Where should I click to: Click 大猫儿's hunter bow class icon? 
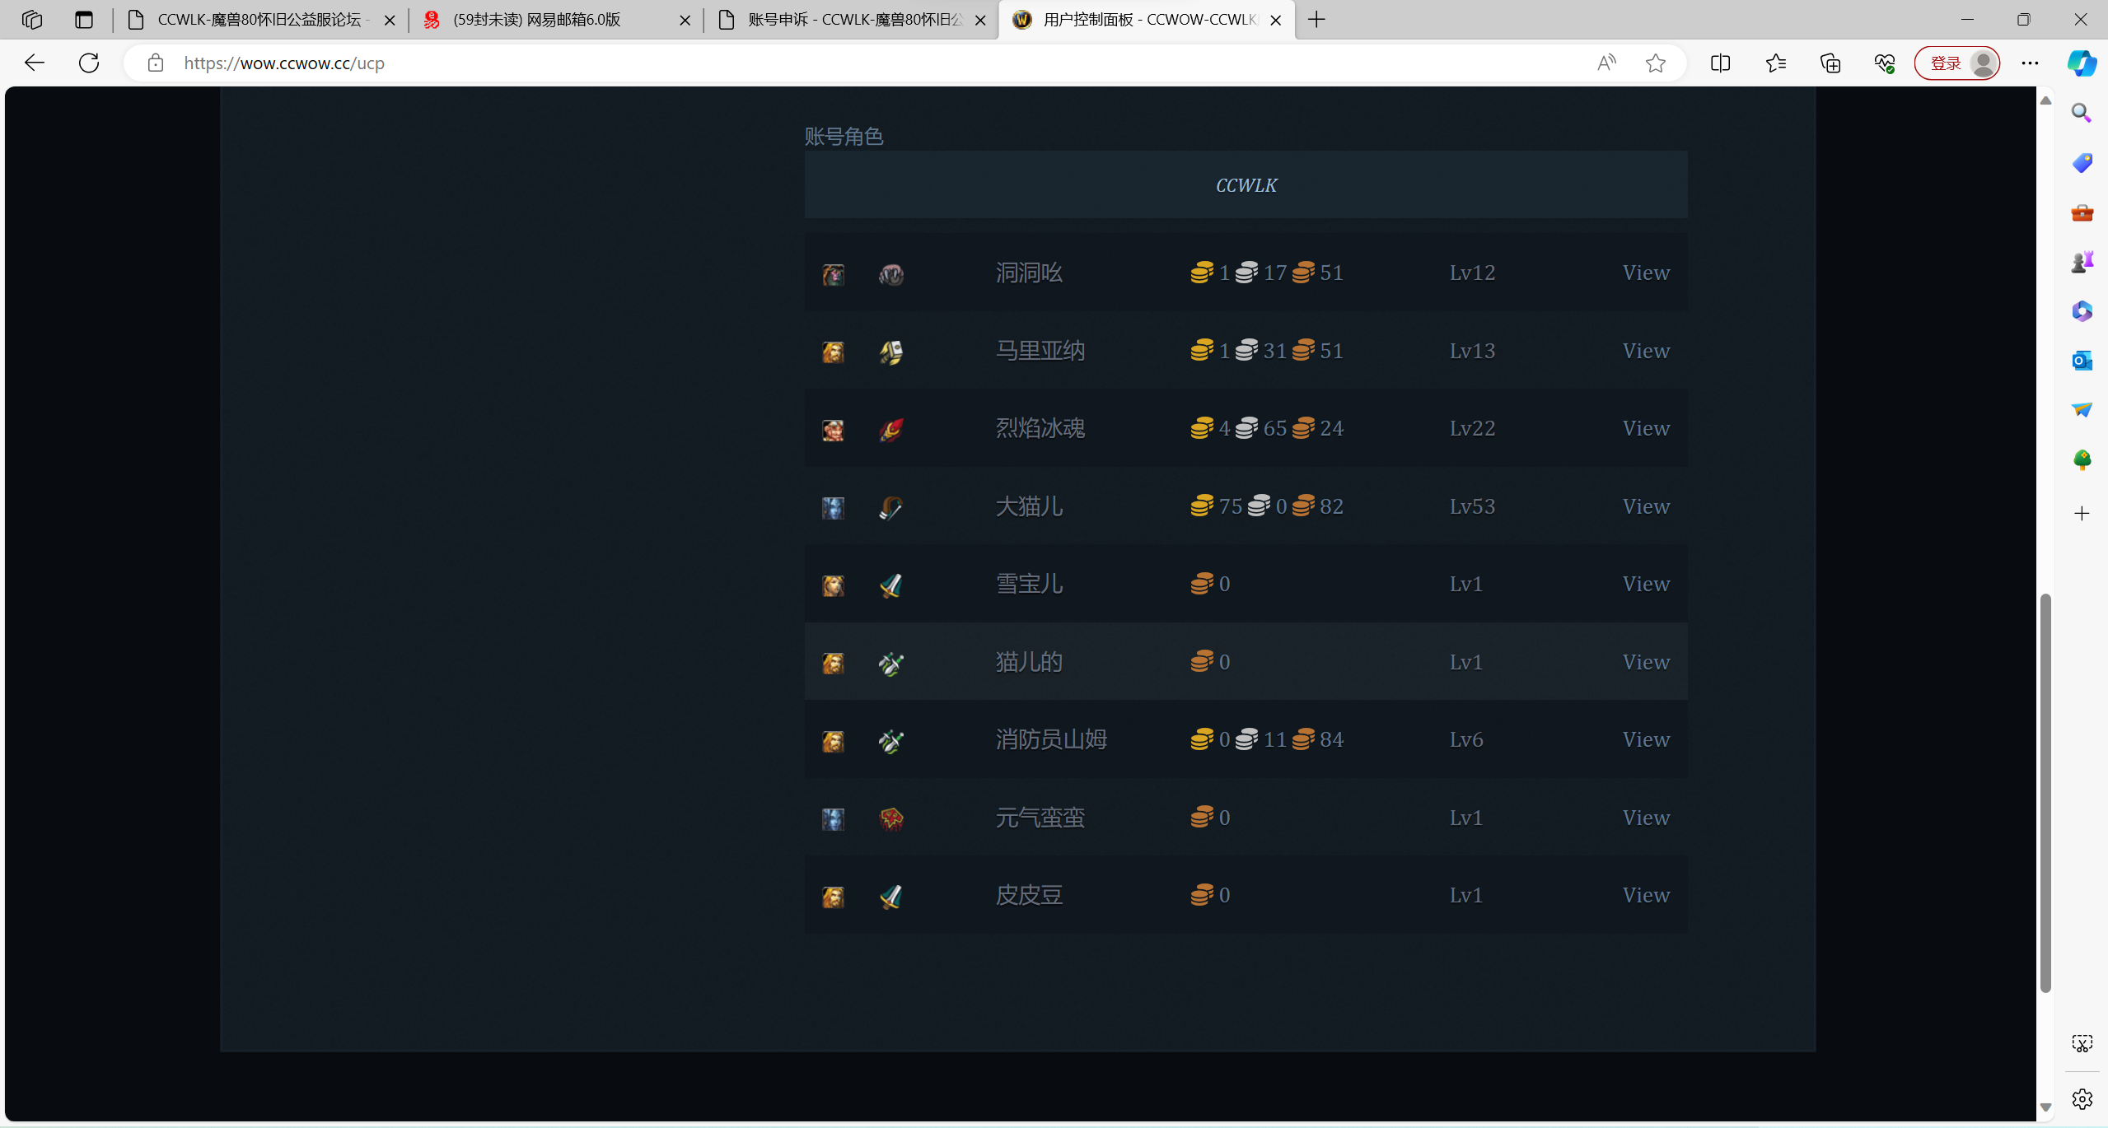tap(892, 508)
